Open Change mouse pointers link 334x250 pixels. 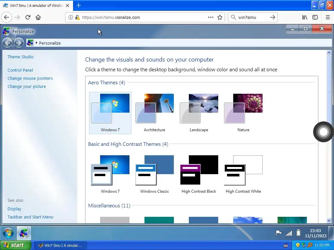click(30, 78)
